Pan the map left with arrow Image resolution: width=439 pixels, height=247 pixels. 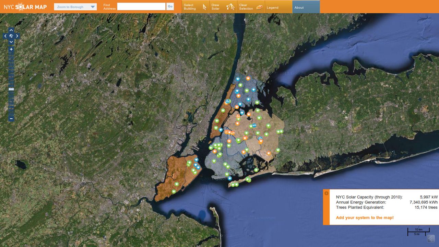(5, 36)
